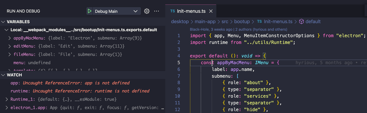Collapse the WATCH section
This screenshot has height=113, width=367.
pyautogui.click(x=3, y=75)
